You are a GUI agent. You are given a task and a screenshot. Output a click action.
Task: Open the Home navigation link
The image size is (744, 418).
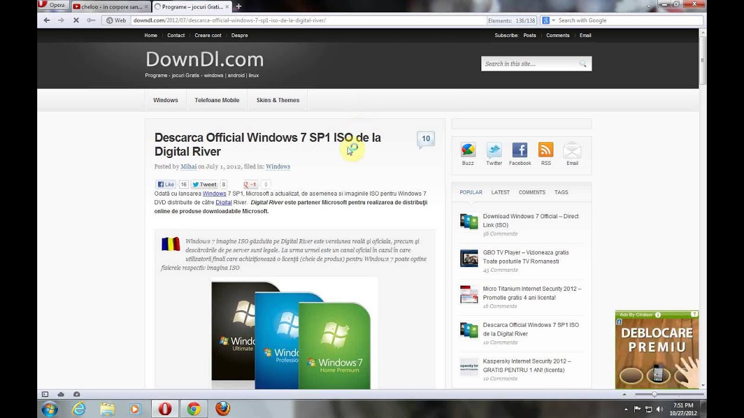(x=151, y=35)
